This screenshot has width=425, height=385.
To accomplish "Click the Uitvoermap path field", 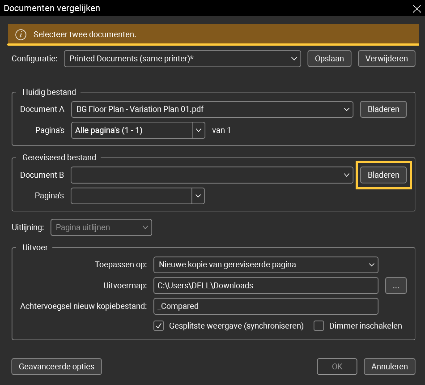I will tap(266, 286).
